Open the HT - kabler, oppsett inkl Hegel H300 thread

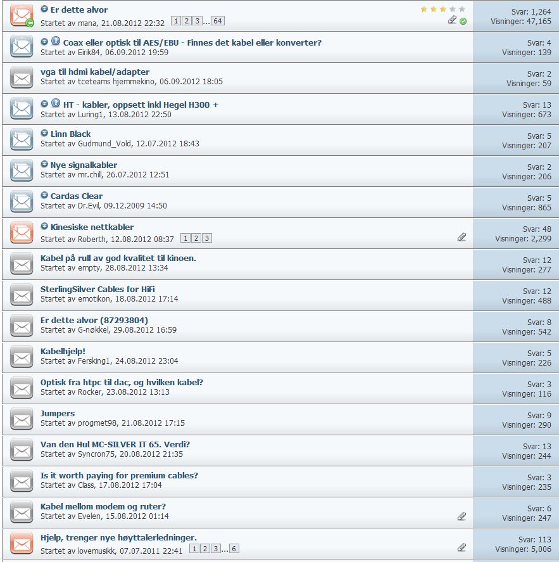[x=141, y=105]
